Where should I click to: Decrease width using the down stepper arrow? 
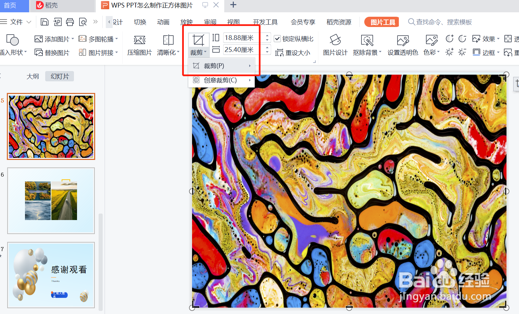click(x=267, y=52)
